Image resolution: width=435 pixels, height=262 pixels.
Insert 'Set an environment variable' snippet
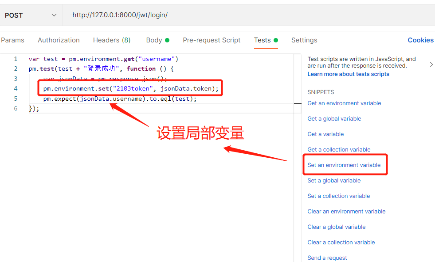click(344, 165)
